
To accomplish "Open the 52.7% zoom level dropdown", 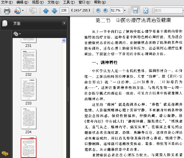I will tap(125, 11).
